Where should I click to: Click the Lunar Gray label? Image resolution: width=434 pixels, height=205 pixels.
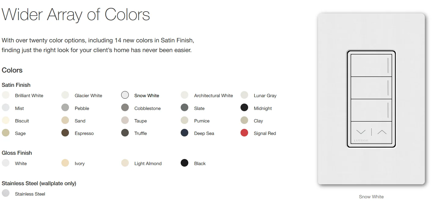[265, 96]
